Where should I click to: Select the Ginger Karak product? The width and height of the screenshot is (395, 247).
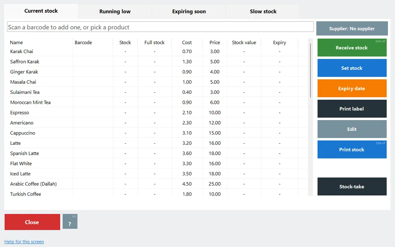pyautogui.click(x=158, y=72)
